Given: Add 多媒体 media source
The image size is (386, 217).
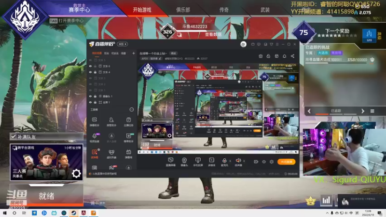Looking at the screenshot, I should pos(211,162).
